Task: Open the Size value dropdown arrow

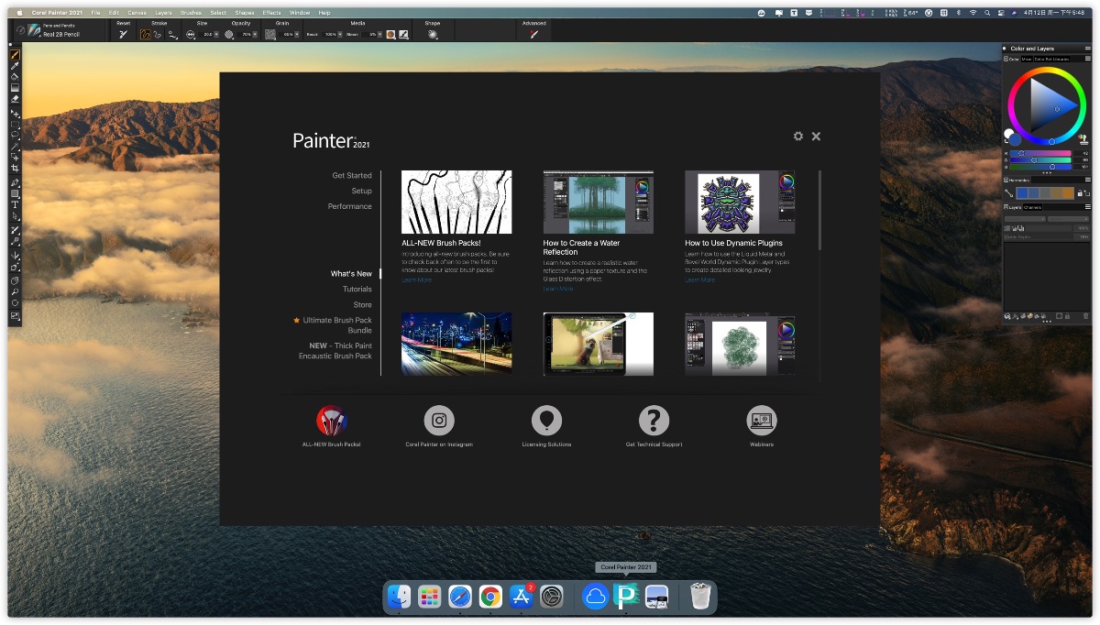Action: coord(215,34)
